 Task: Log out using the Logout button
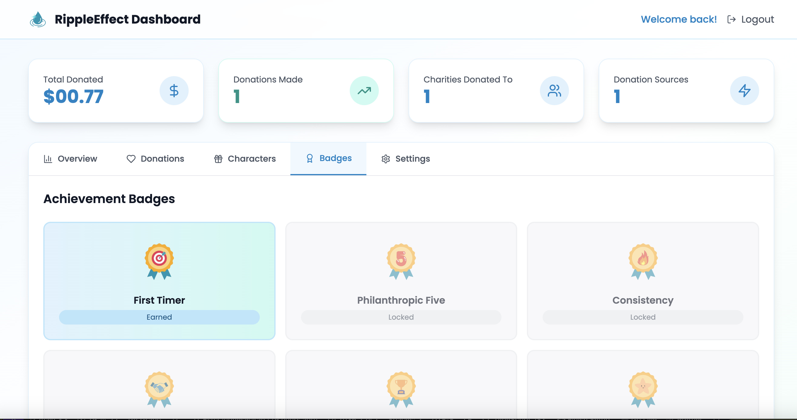pyautogui.click(x=751, y=19)
